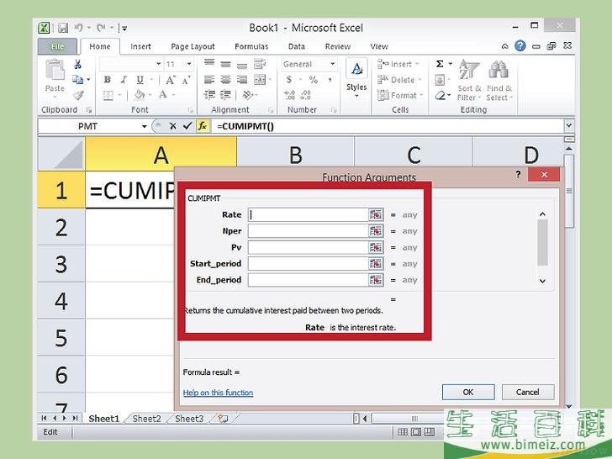Switch to the Insert ribbon tab
The height and width of the screenshot is (459, 612).
click(140, 46)
